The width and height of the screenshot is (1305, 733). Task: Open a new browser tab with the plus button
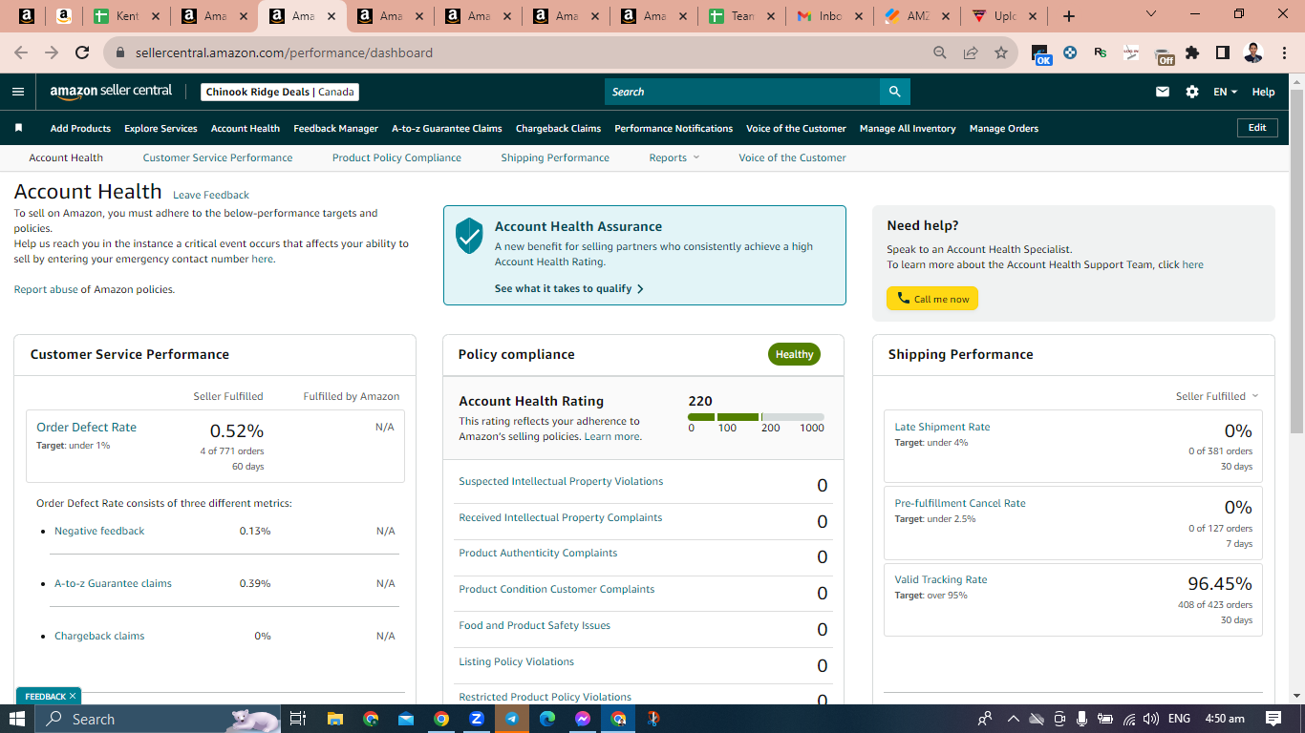point(1069,16)
